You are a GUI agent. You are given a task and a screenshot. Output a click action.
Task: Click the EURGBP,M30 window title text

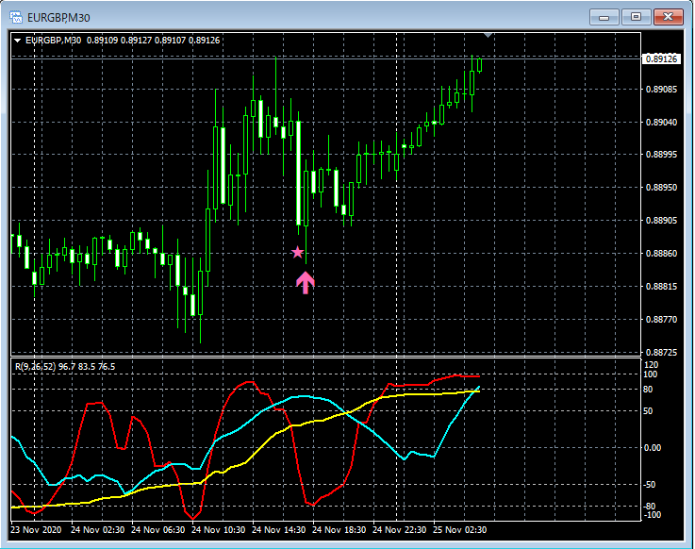[x=58, y=17]
